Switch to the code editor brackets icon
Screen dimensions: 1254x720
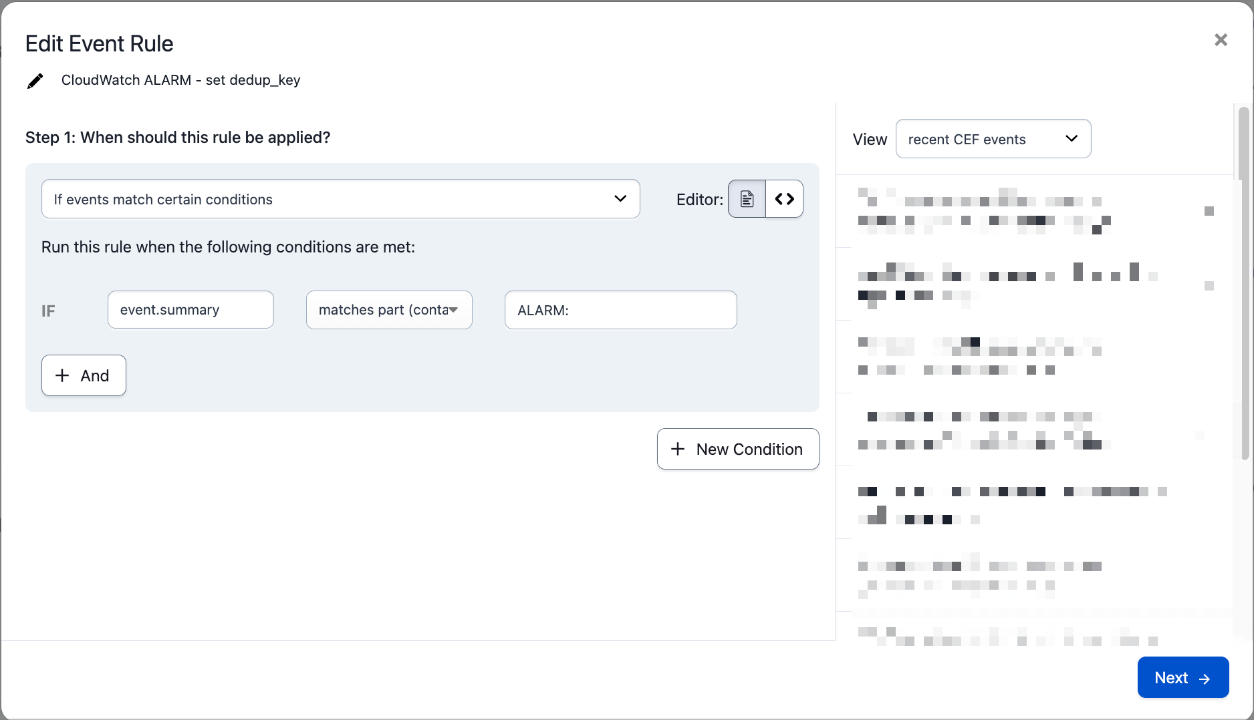[784, 199]
